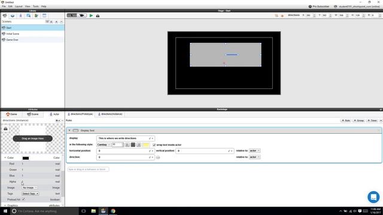Open the Behaviors library tab icon

[37, 16]
